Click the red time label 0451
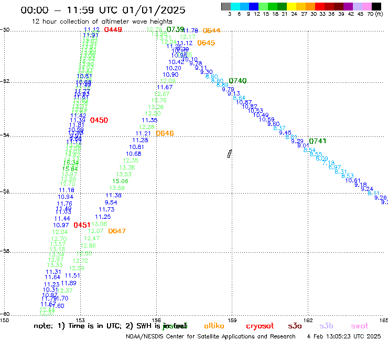The height and width of the screenshot is (341, 388). click(x=82, y=225)
